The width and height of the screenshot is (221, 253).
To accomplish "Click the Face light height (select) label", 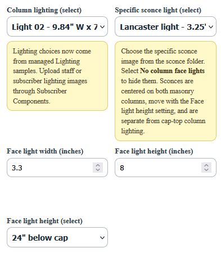I will point(44,221).
